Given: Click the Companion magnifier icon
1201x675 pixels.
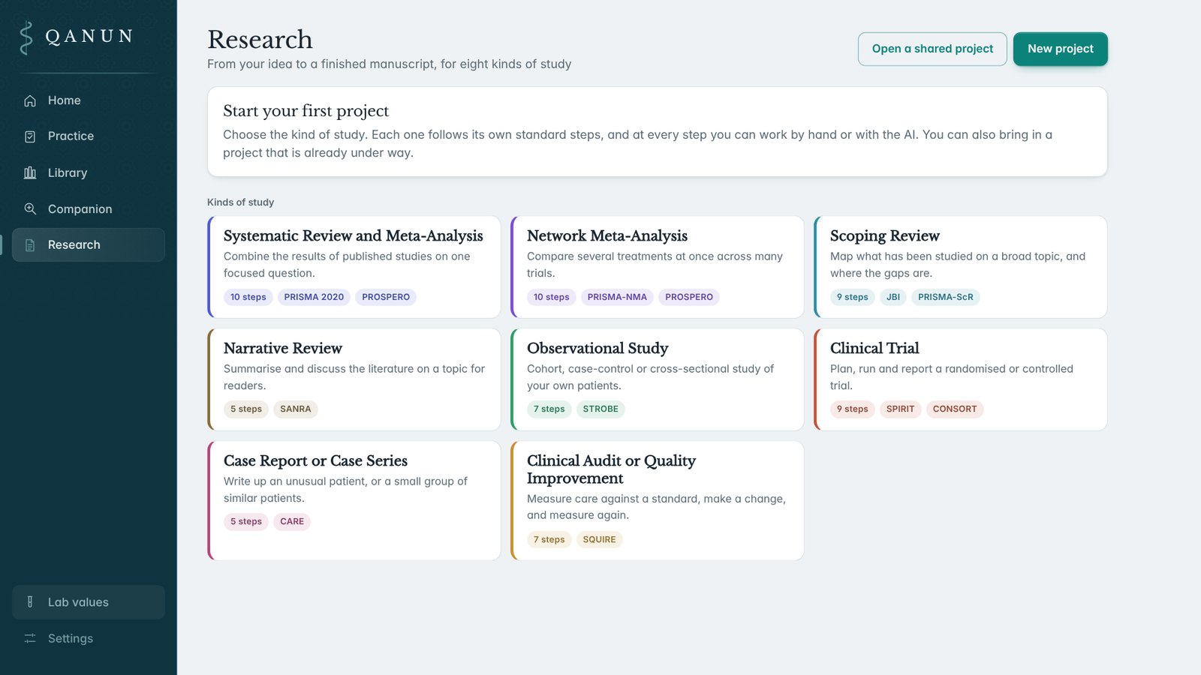Looking at the screenshot, I should (x=30, y=208).
